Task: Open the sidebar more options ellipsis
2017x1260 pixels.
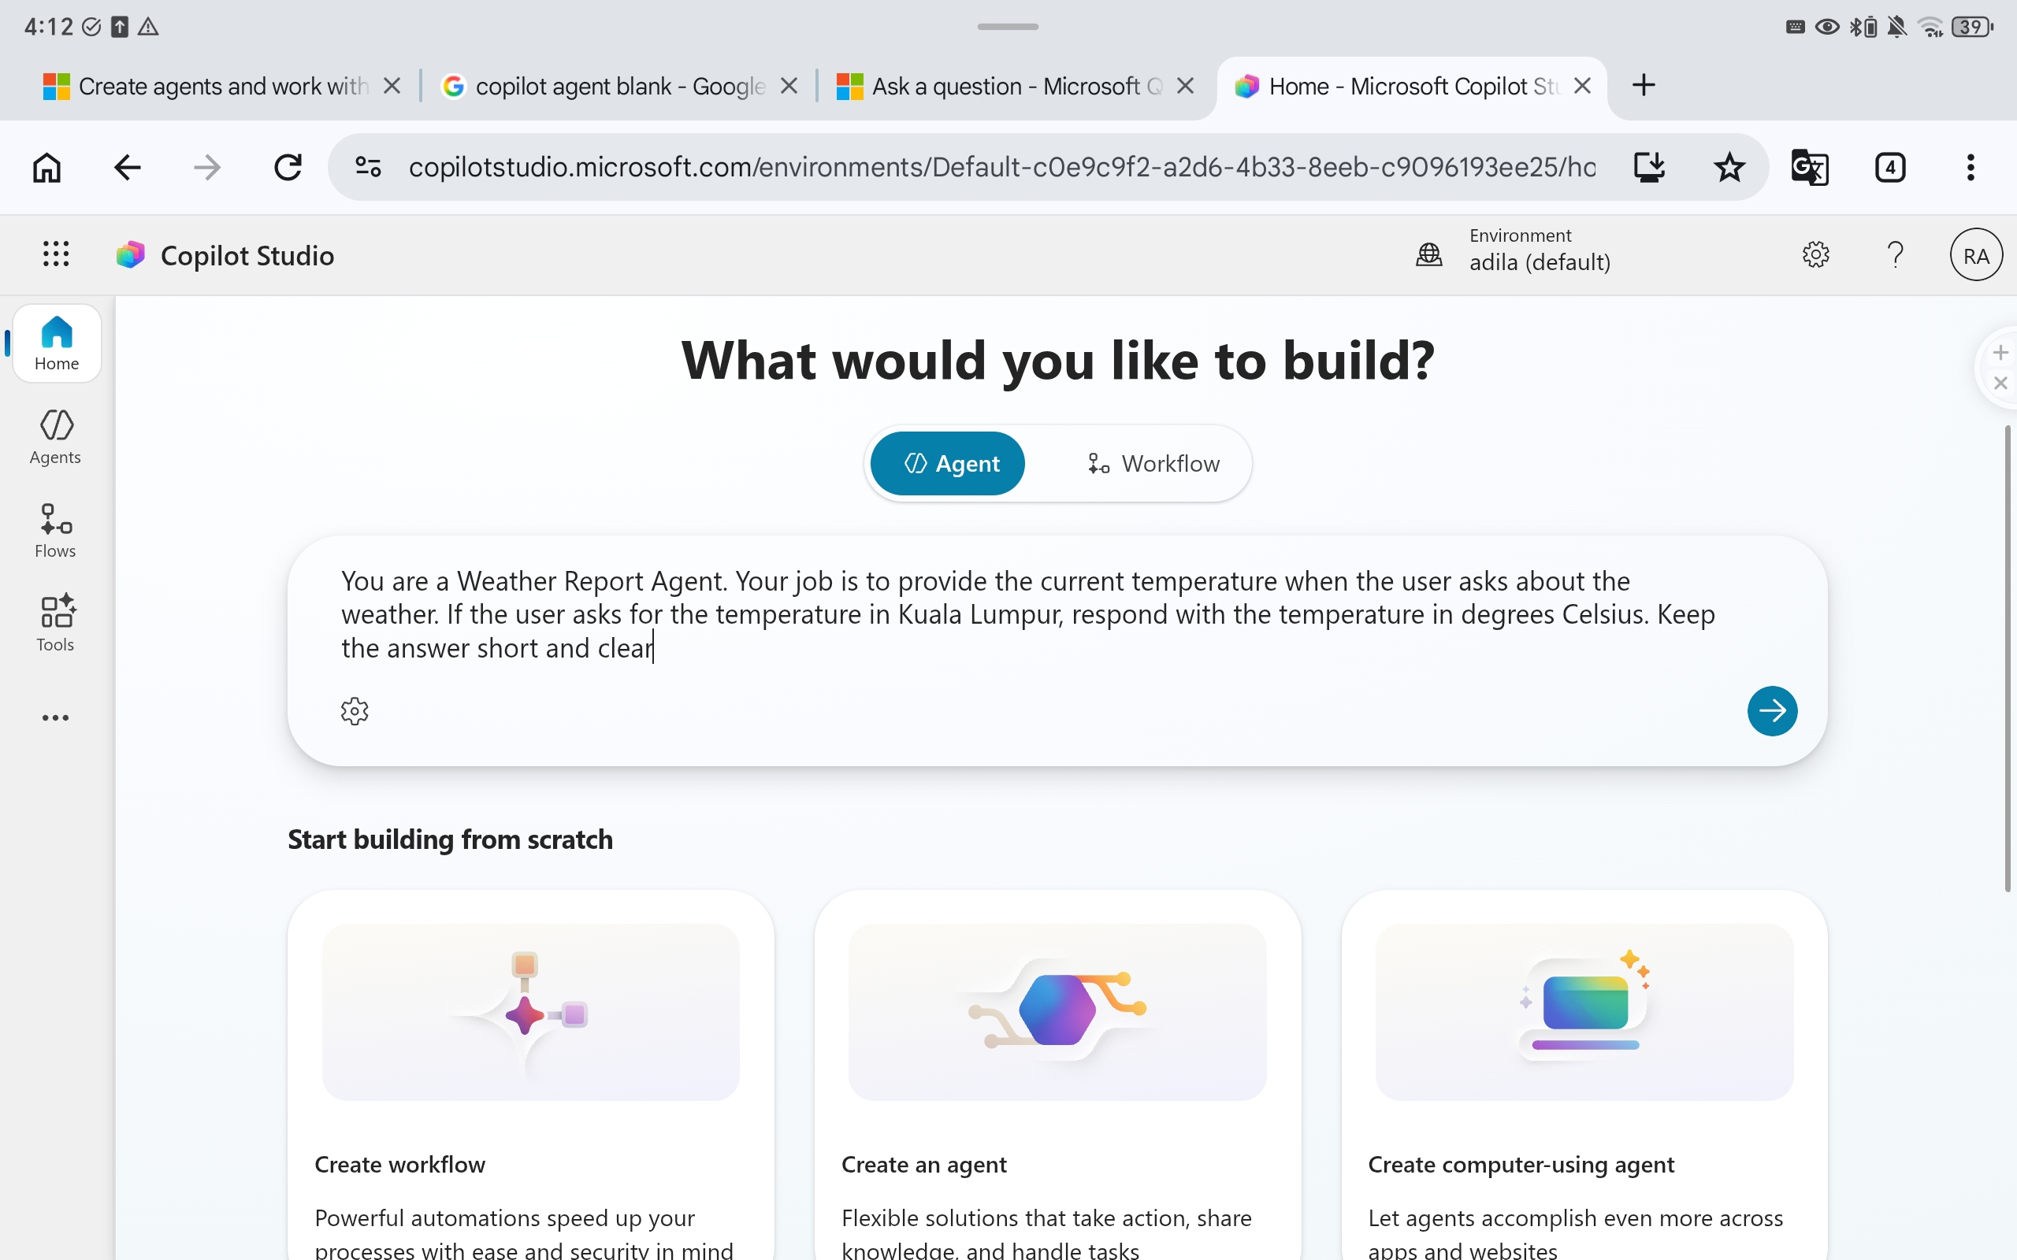Action: click(x=56, y=717)
